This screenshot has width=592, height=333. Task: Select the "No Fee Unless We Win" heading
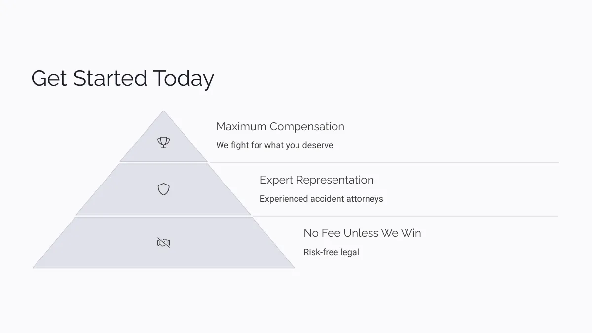(x=362, y=233)
